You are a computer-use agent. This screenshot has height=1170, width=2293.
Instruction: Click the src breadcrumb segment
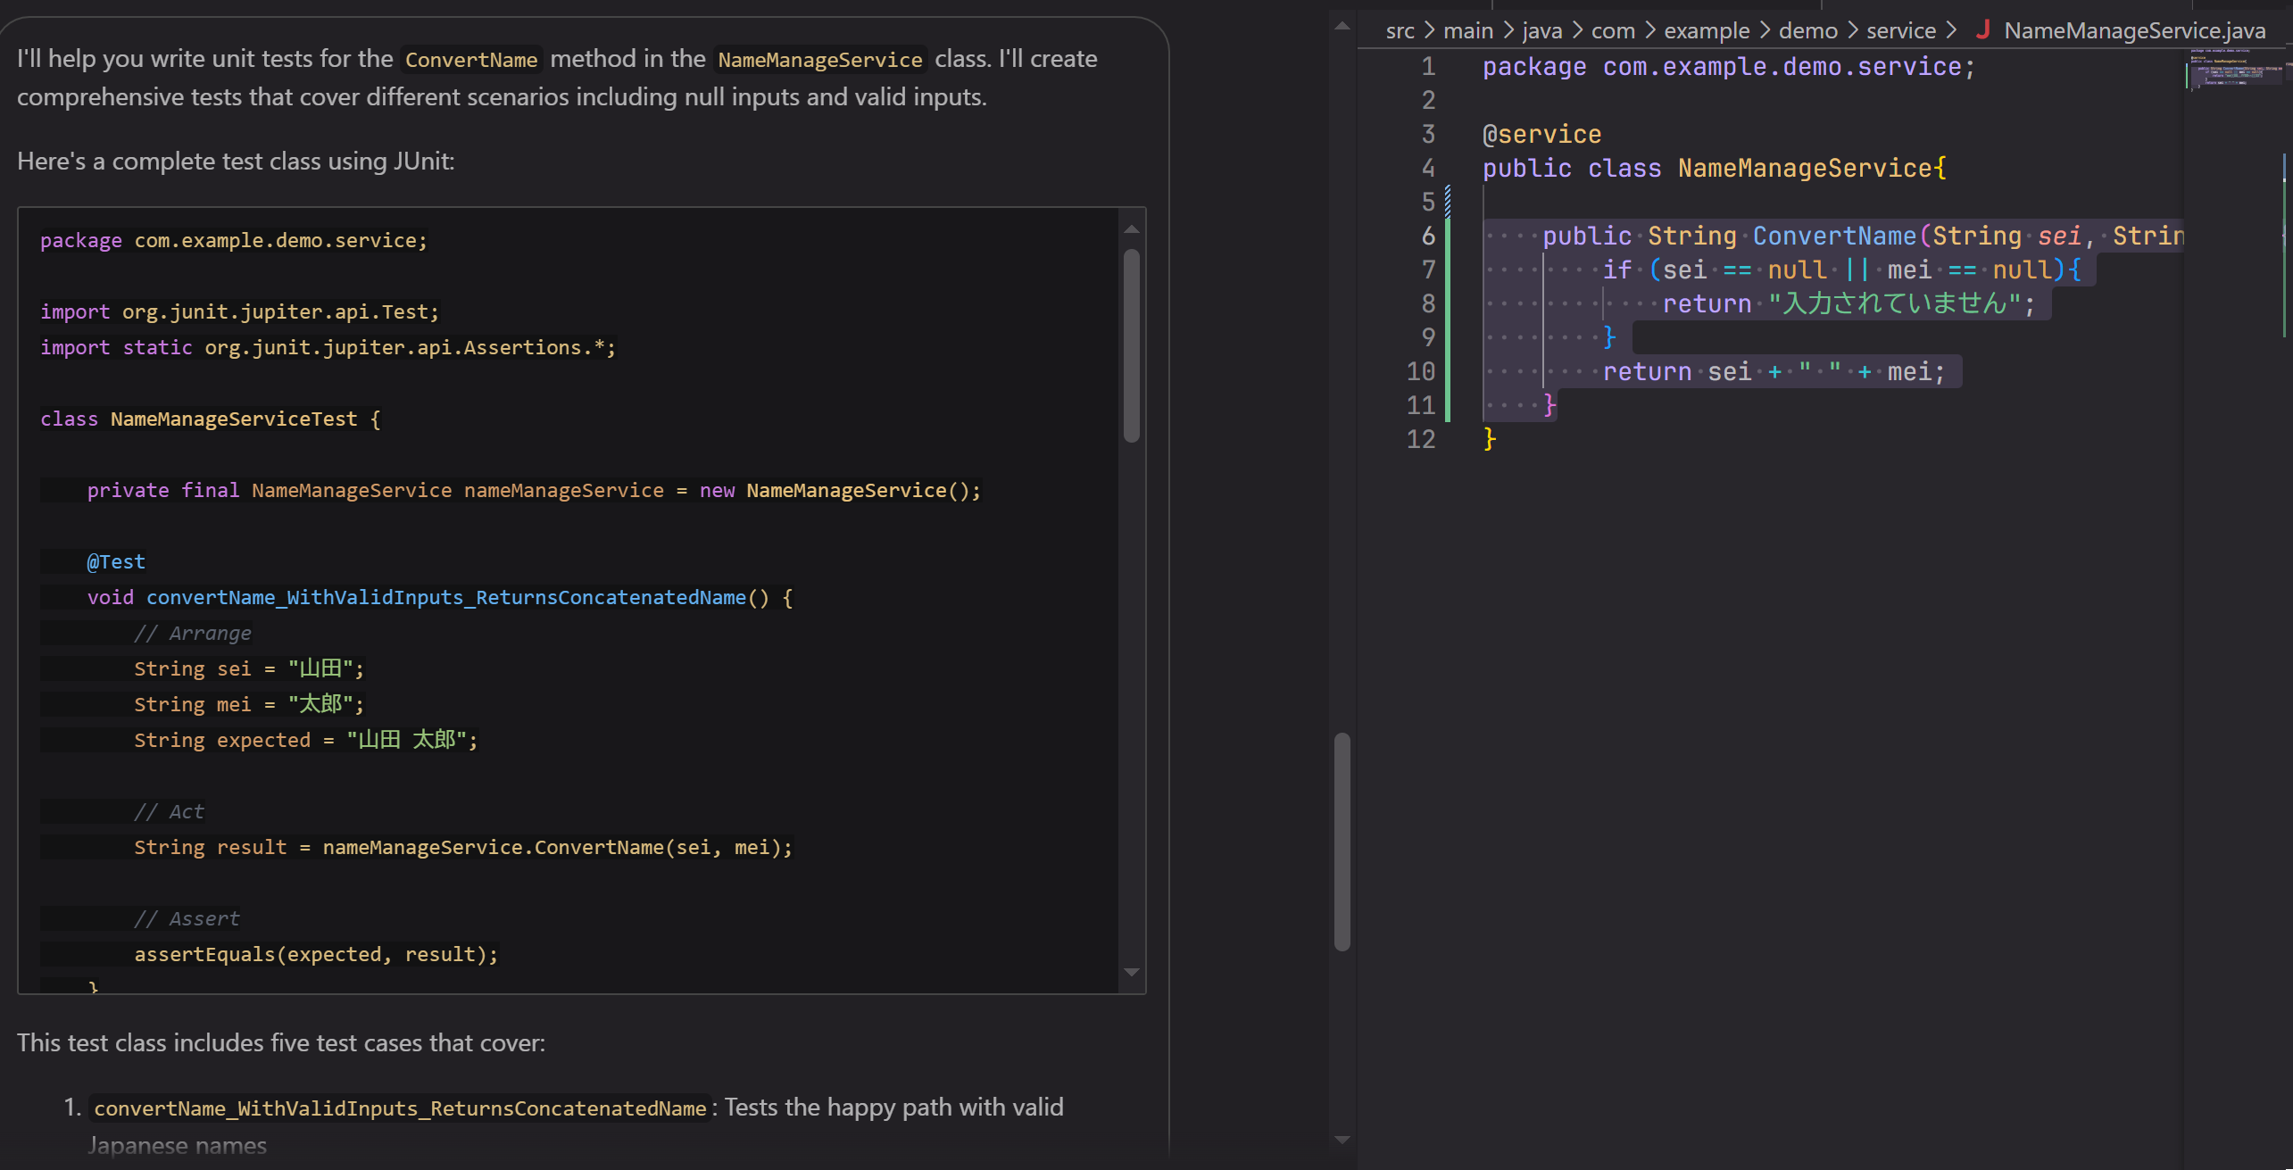point(1400,31)
